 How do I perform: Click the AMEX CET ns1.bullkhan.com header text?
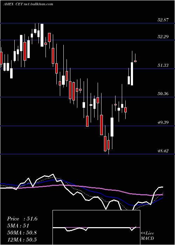pos(28,4)
